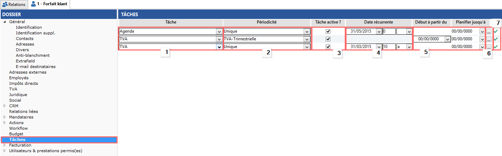This screenshot has width=502, height=156.
Task: Expand the CRM tree node
Action: tap(5, 106)
